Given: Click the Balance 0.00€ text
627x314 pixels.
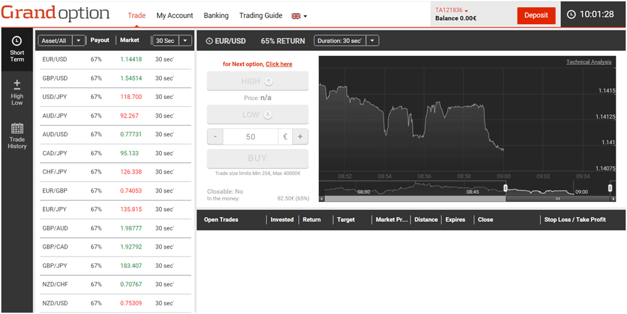Looking at the screenshot, I should click(x=456, y=19).
